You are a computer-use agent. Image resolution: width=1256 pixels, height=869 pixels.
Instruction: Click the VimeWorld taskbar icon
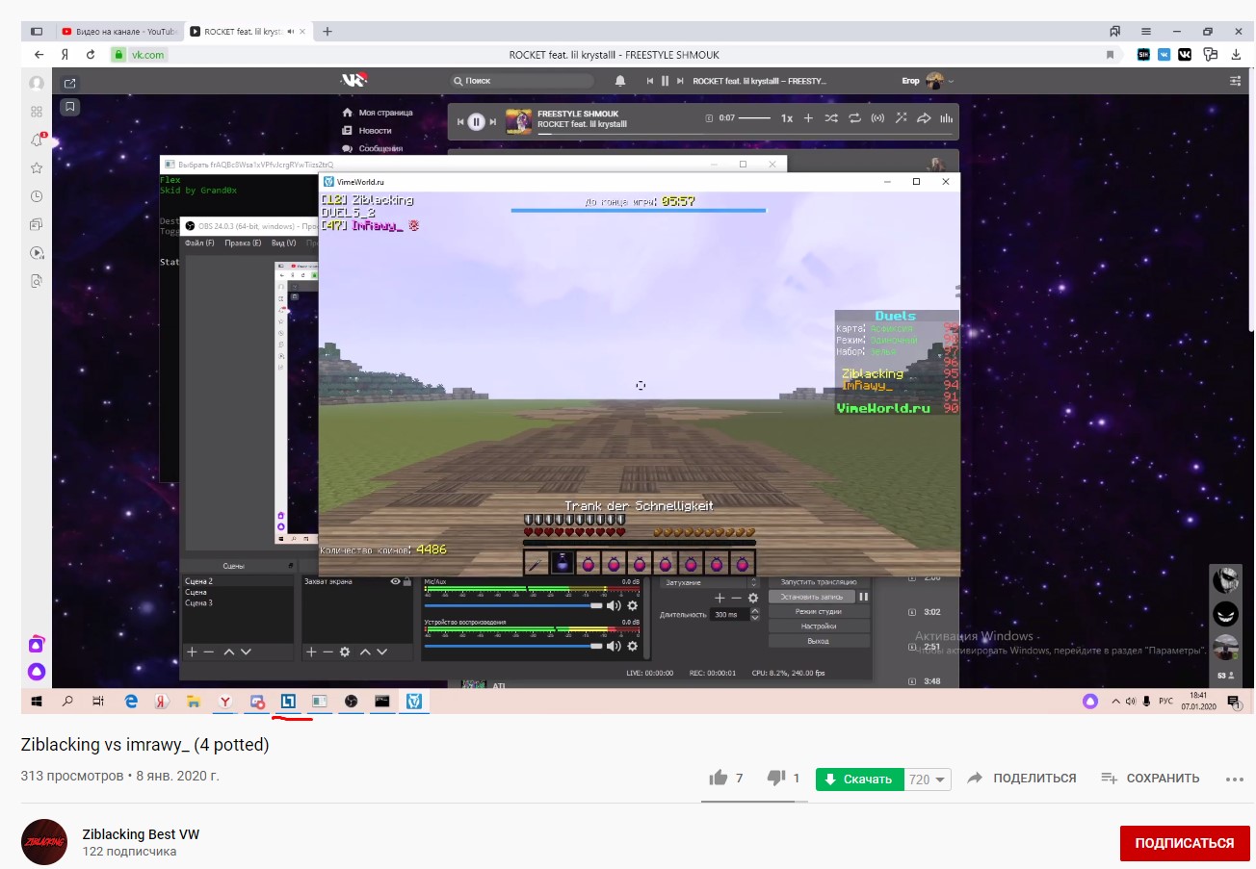(414, 702)
